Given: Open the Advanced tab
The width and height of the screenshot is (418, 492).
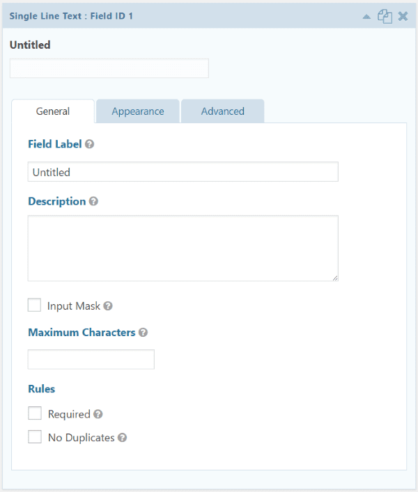Looking at the screenshot, I should coord(222,111).
